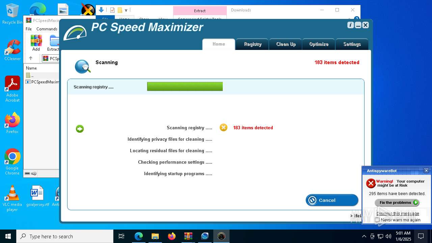432x243 pixels.
Task: Open the Firefox desktop shortcut
Action: click(12, 123)
